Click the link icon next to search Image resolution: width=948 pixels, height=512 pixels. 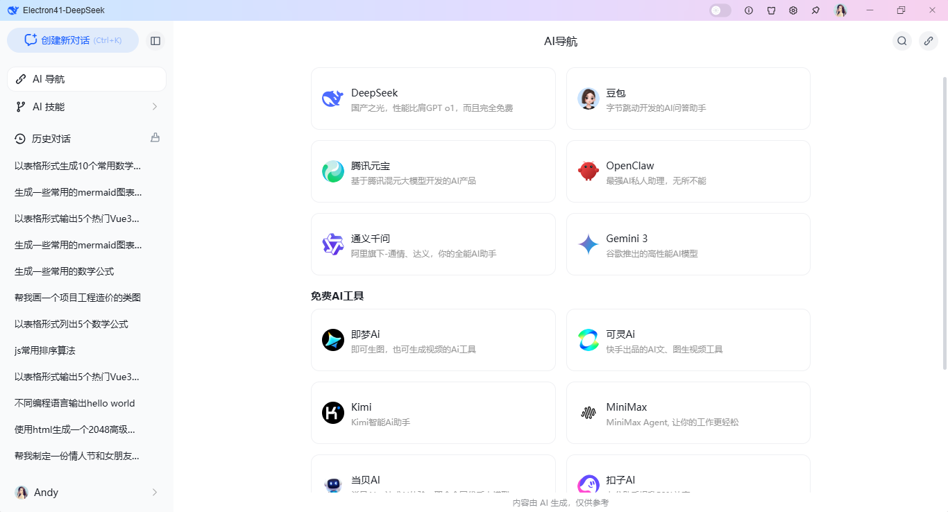[928, 41]
